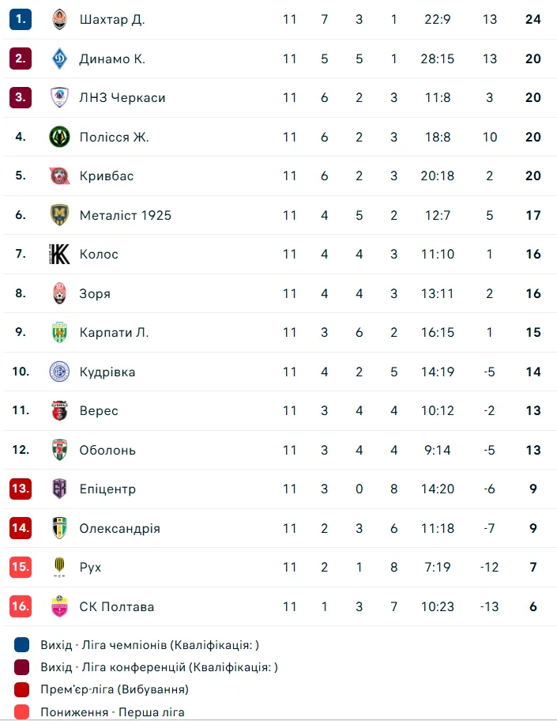Click the Кривбас club logo
Viewport: 557px width, 721px height.
tap(59, 176)
